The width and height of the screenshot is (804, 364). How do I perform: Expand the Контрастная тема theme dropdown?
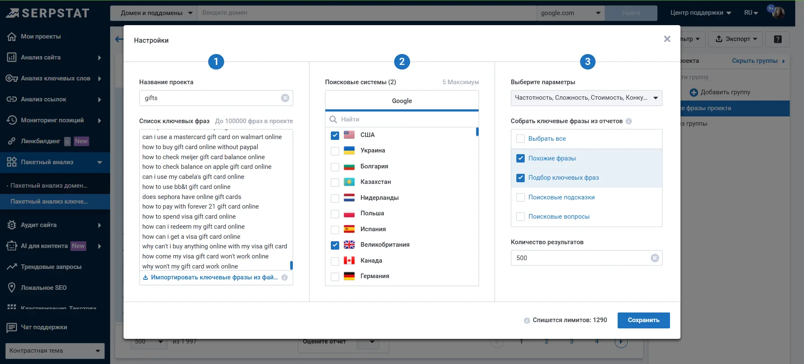click(x=55, y=351)
